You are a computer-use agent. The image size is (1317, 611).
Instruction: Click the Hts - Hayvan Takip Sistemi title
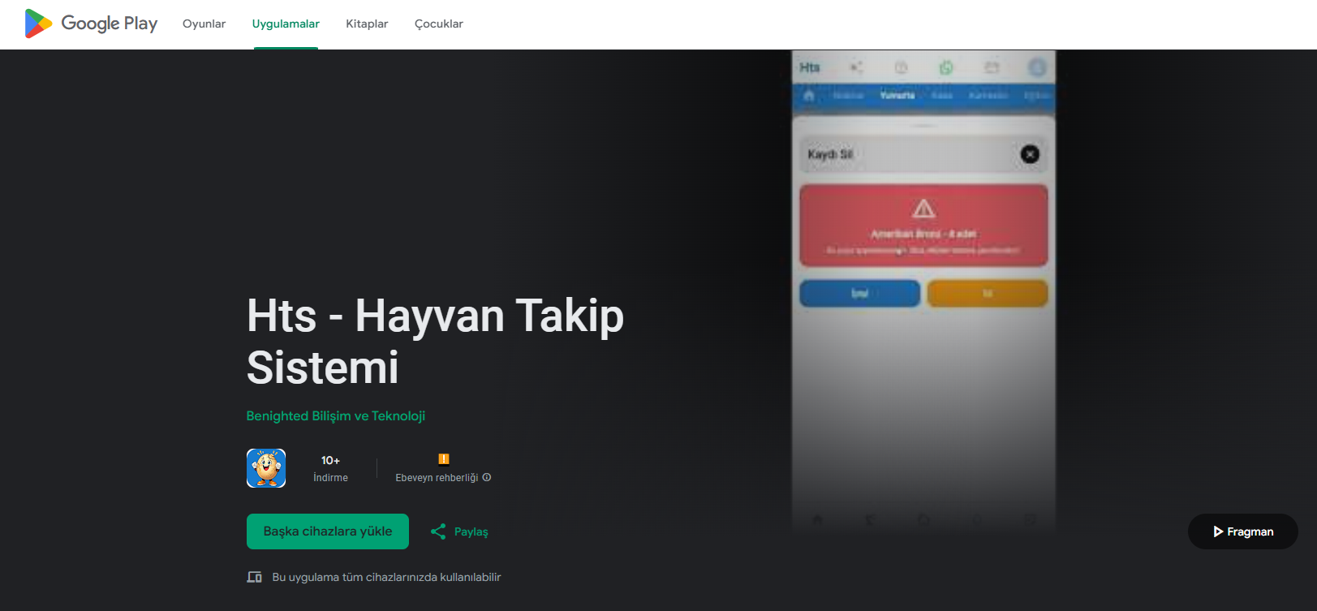436,342
